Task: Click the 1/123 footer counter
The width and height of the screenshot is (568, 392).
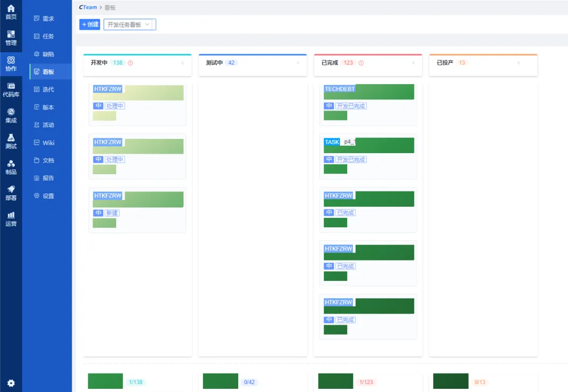Action: (x=366, y=382)
